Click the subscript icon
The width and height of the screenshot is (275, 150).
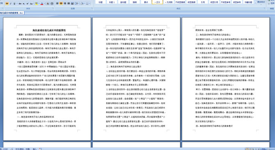[24, 4]
